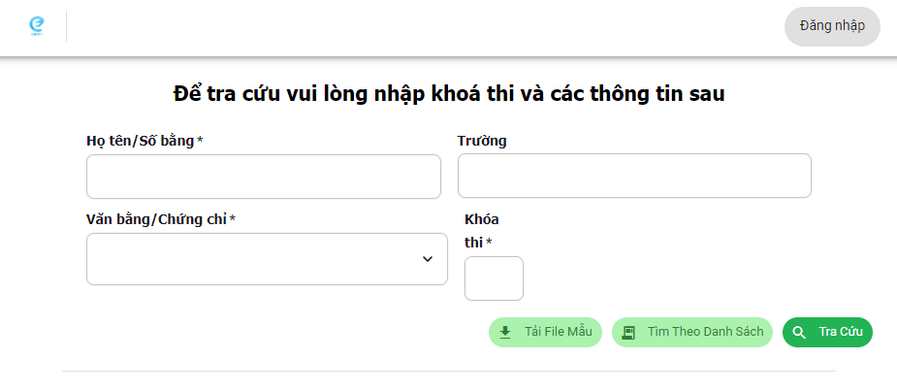Focus the Khóa thi input box

click(x=494, y=278)
